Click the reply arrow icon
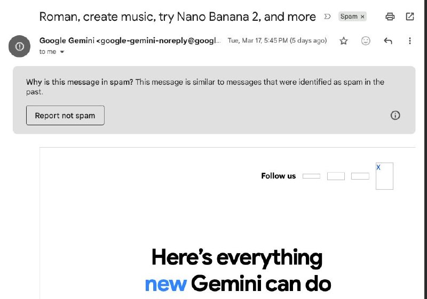 (388, 41)
